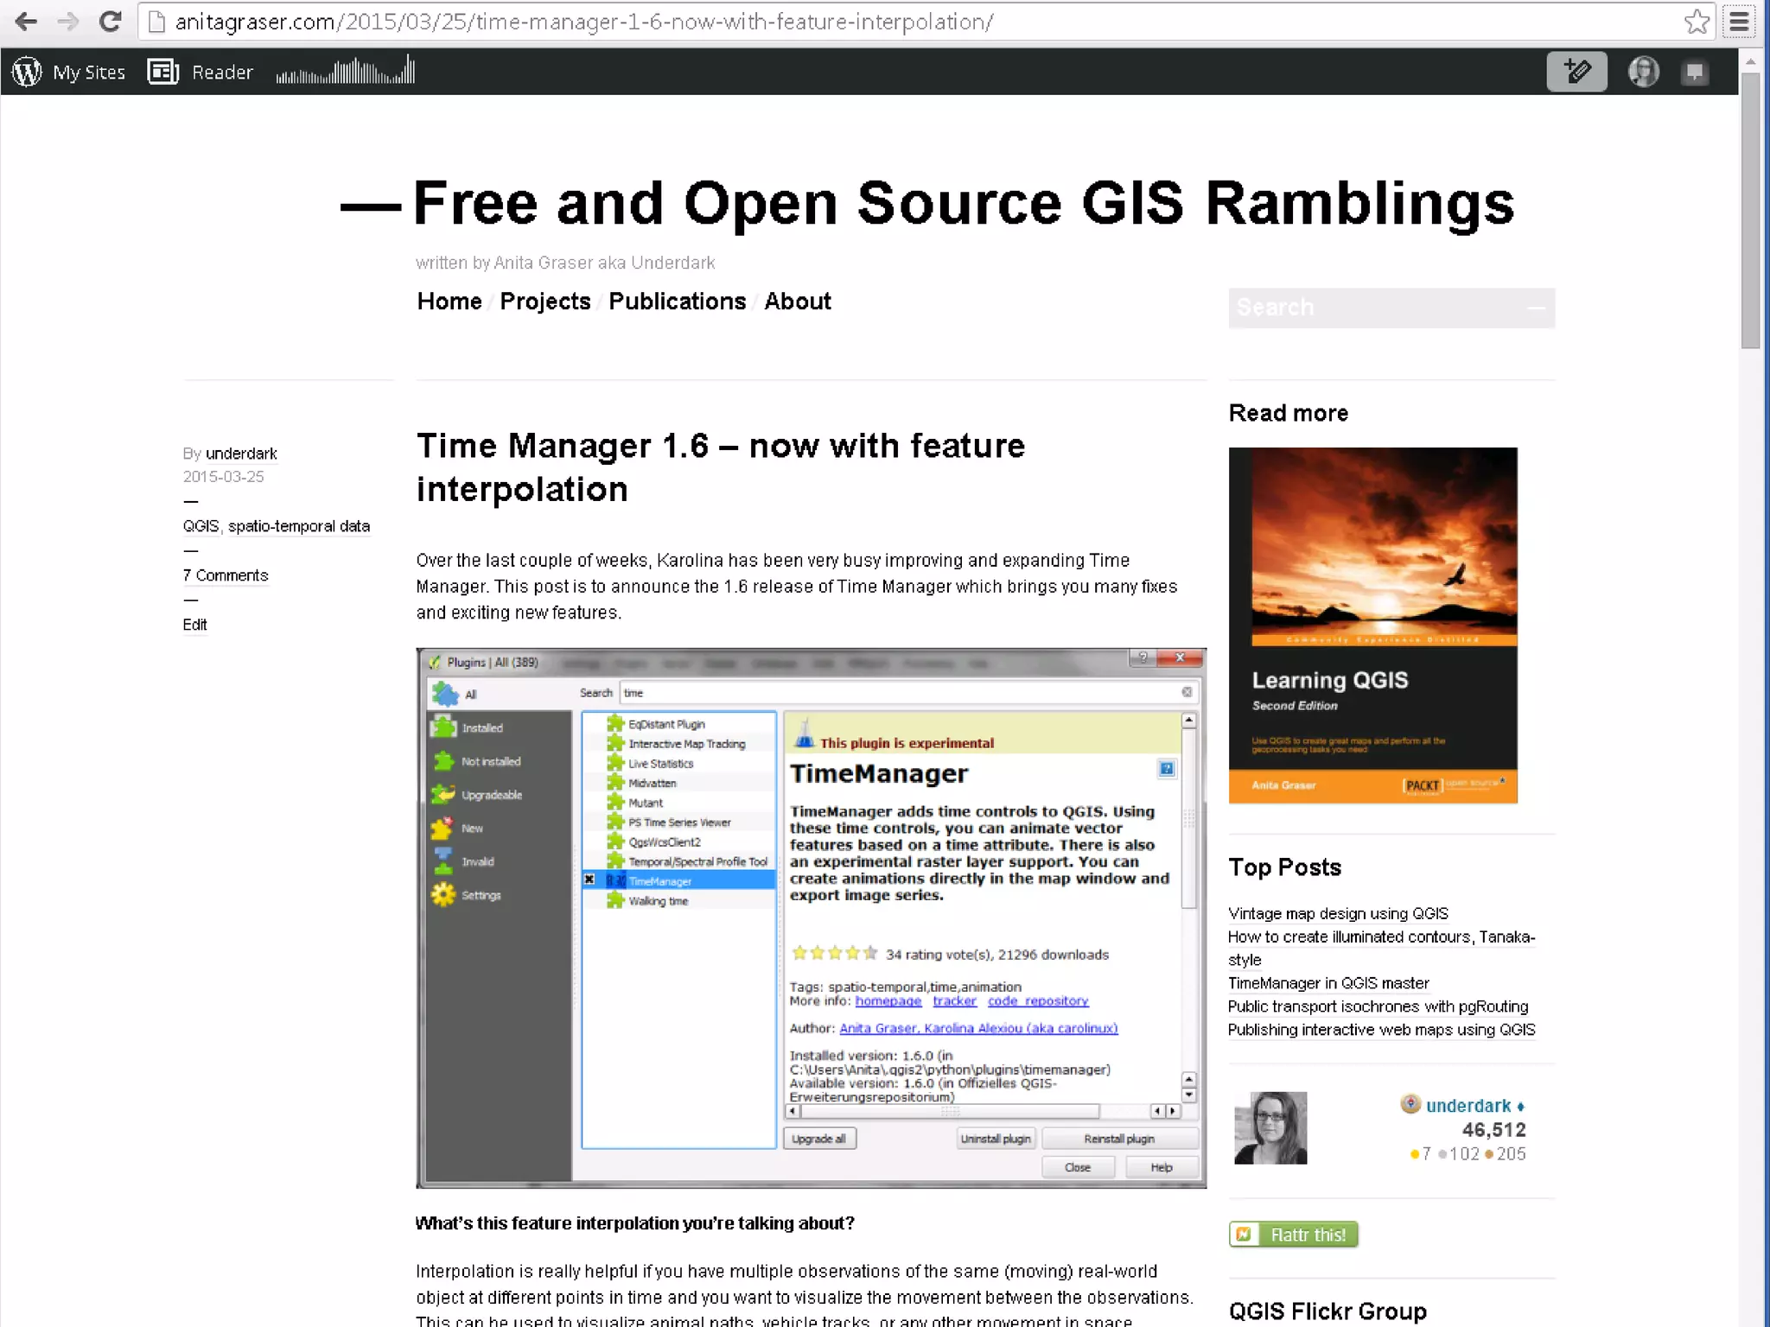Open the 7 Comments link

pos(226,575)
